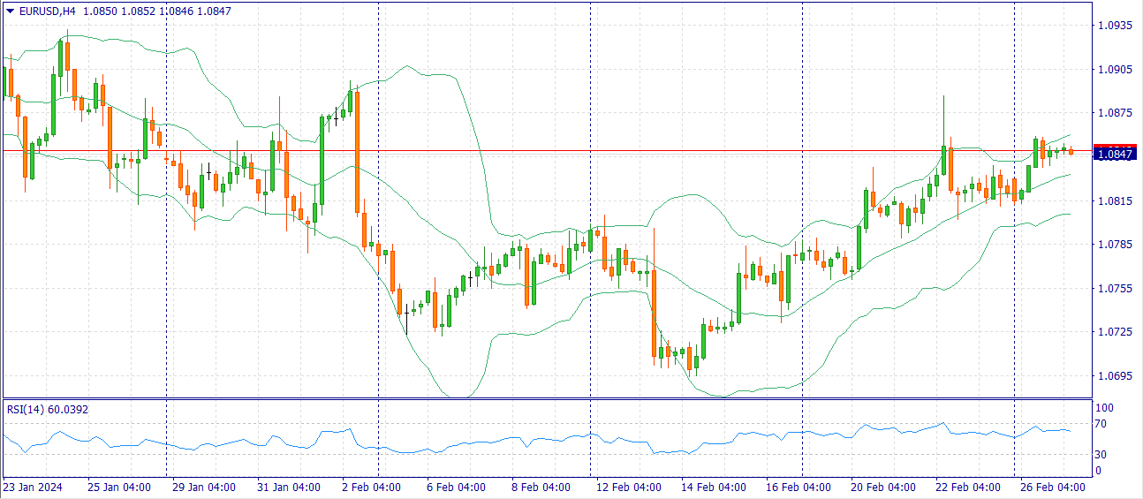Click the RSI scale 100 level label

[x=1104, y=408]
